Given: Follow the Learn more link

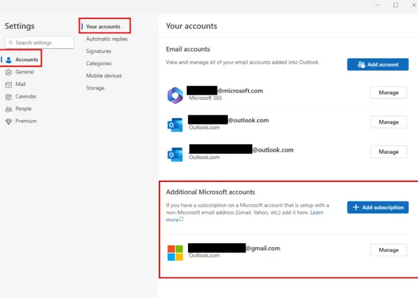Looking at the screenshot, I should 317,213.
